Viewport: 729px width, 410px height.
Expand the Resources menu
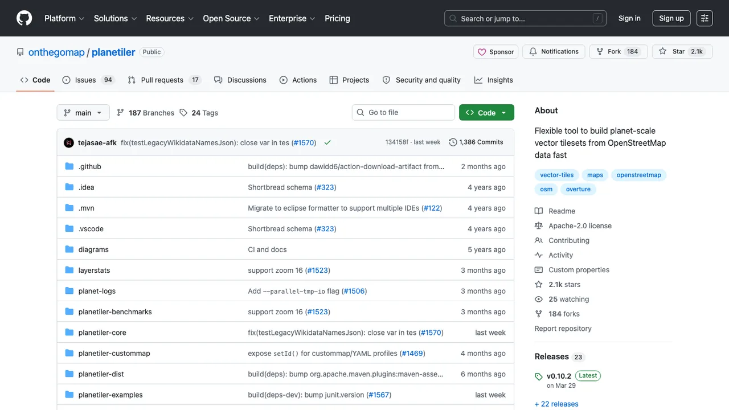coord(170,18)
